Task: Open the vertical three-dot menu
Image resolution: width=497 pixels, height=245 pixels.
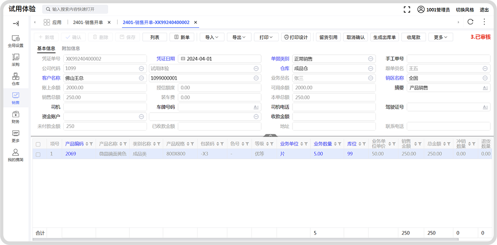Action: coord(484,22)
